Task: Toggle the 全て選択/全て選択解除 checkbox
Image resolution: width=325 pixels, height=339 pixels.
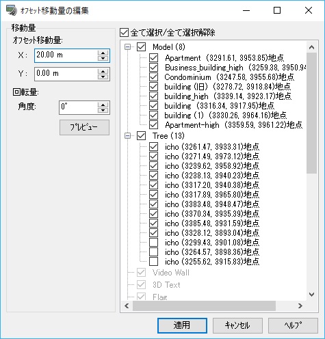Action: pos(125,33)
